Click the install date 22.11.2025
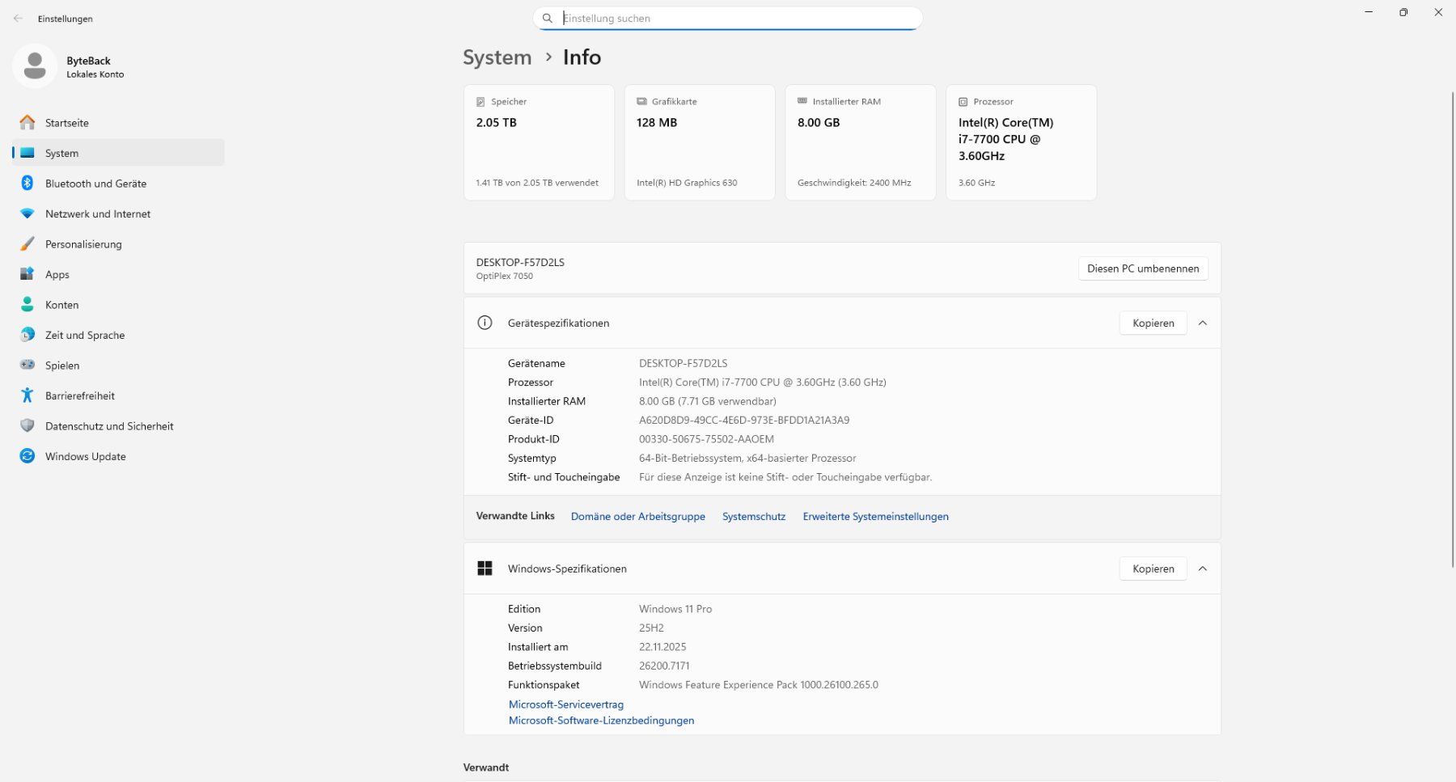 point(662,647)
